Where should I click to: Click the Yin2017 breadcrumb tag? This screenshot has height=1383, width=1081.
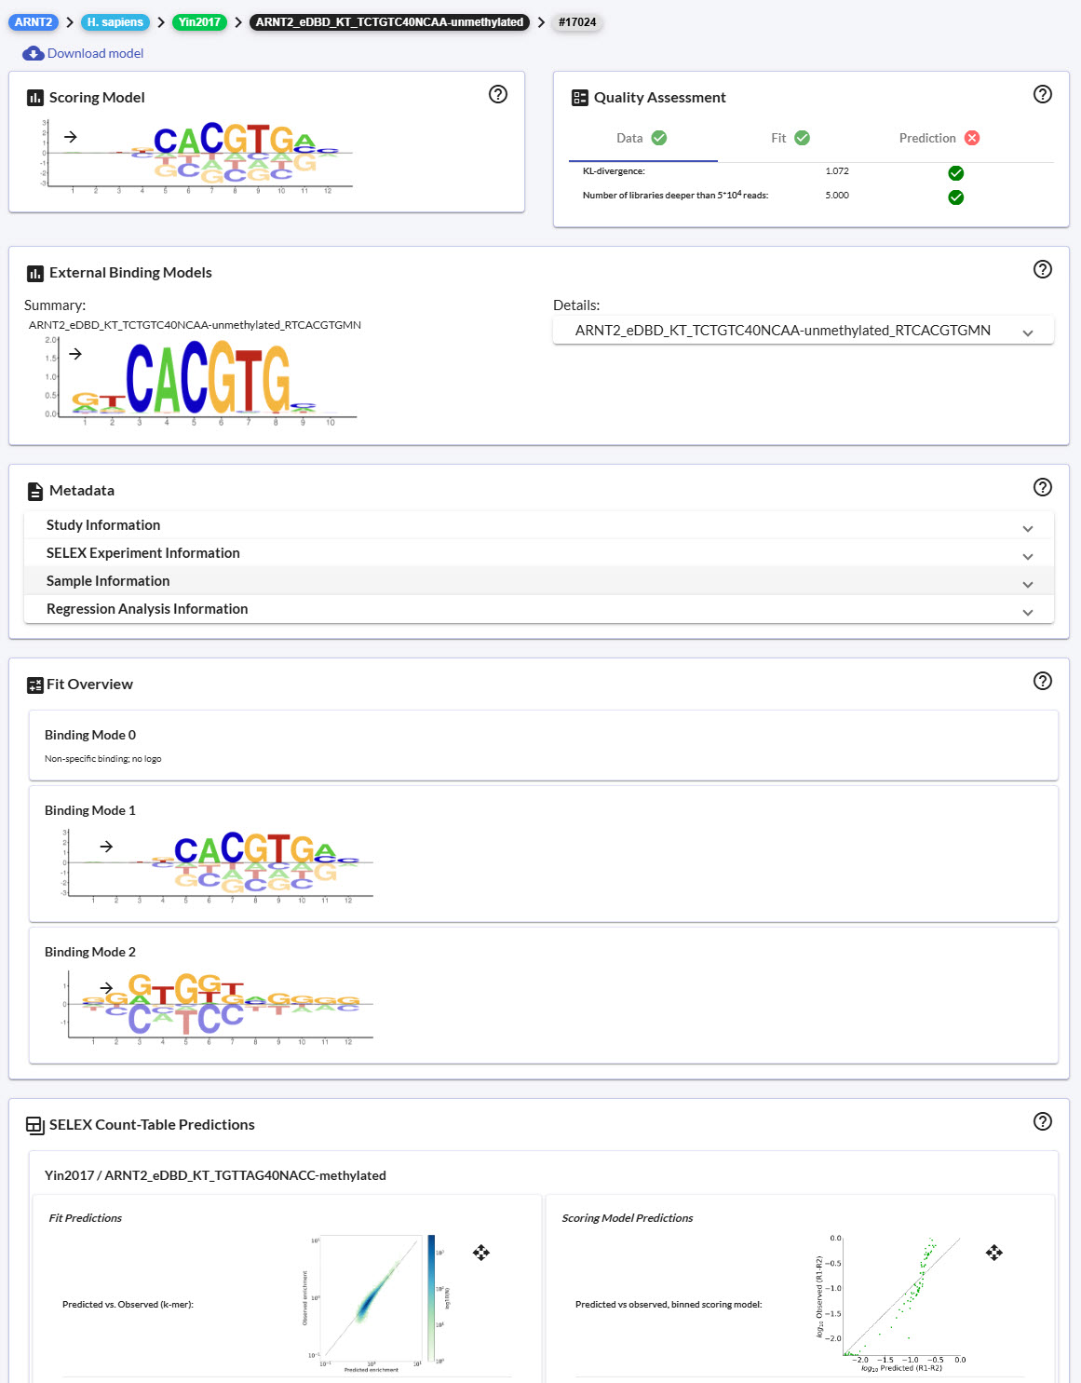[199, 22]
